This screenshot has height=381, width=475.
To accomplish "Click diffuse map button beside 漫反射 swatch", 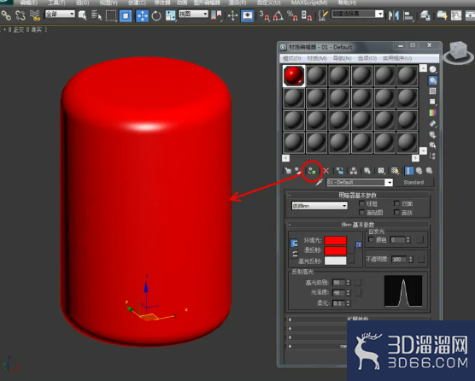I will pyautogui.click(x=351, y=251).
